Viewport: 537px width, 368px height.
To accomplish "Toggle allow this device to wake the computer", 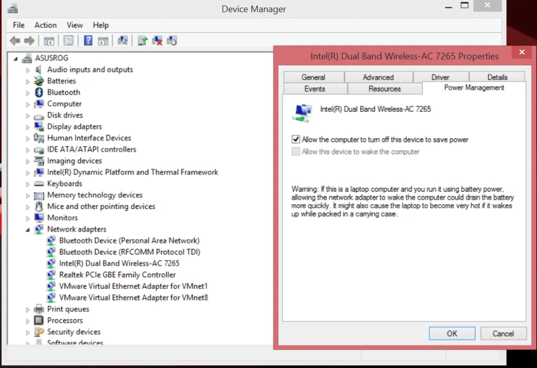I will tap(296, 151).
